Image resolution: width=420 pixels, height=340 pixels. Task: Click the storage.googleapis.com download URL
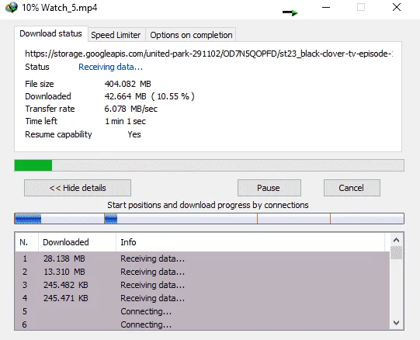209,54
